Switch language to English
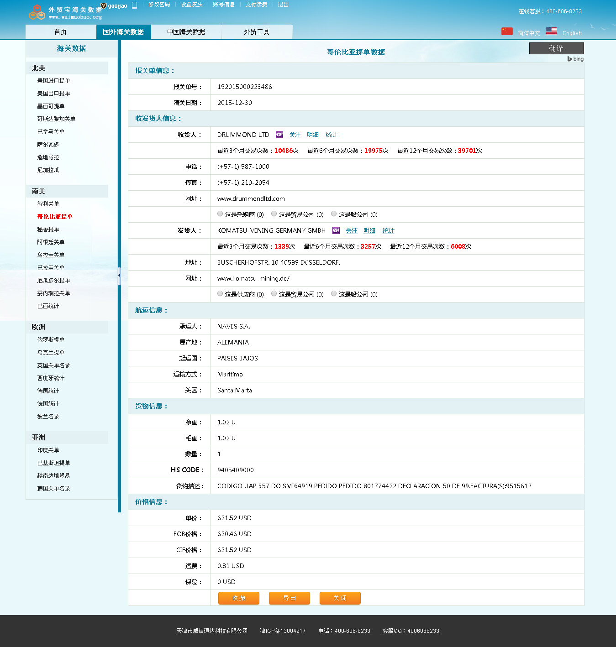This screenshot has height=647, width=616. coord(572,33)
